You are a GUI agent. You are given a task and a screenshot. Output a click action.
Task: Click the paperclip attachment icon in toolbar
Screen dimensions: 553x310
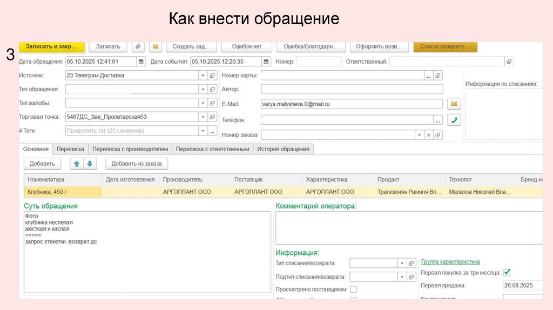[138, 47]
